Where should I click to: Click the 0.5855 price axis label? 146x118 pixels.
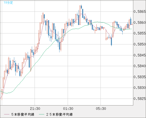point(140,33)
